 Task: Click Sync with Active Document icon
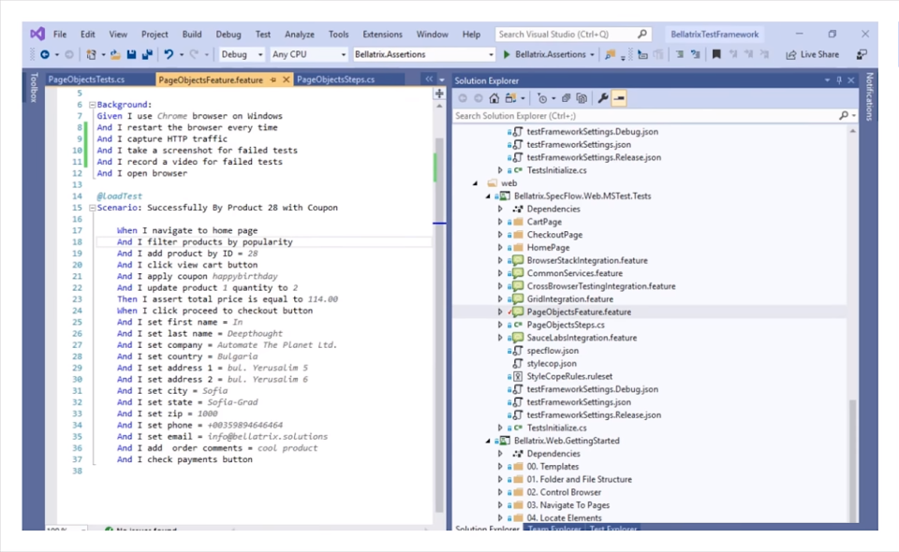[567, 97]
